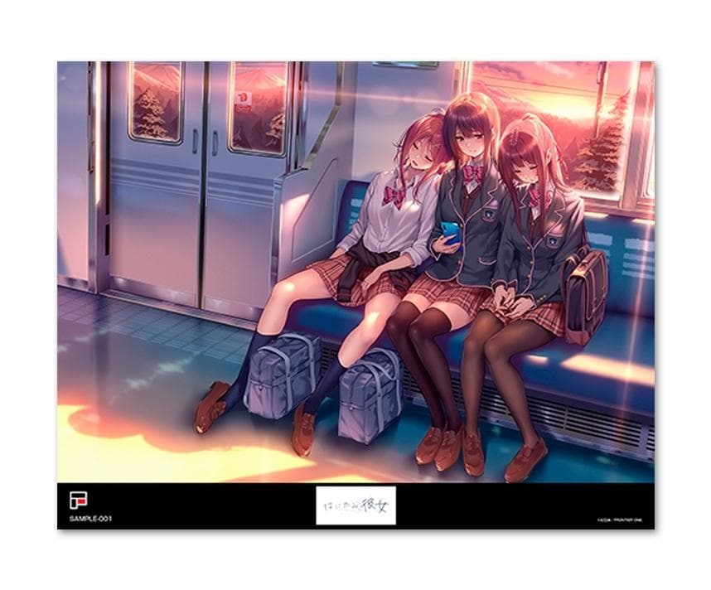Click the SAMPLE-001 label text
Viewport: 711px width, 590px height.
[x=85, y=520]
